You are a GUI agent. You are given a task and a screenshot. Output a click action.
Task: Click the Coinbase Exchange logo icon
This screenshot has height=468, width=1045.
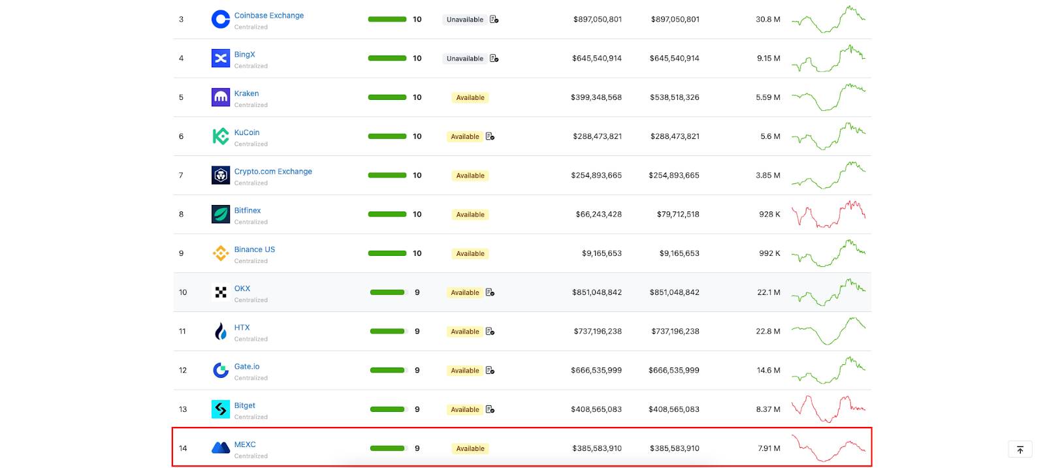click(221, 20)
